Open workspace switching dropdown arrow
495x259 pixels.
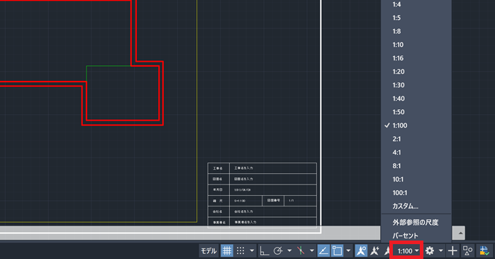440,250
